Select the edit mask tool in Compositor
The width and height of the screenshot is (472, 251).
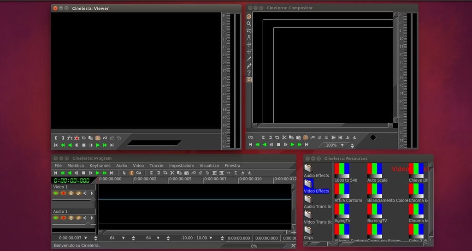[249, 30]
